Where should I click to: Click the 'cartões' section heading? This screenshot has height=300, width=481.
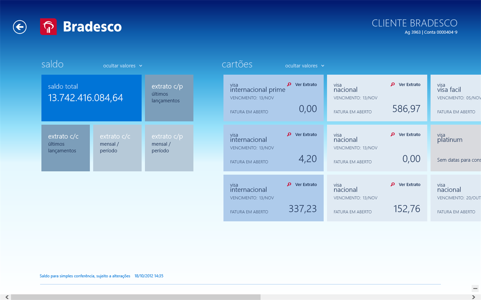pyautogui.click(x=237, y=64)
